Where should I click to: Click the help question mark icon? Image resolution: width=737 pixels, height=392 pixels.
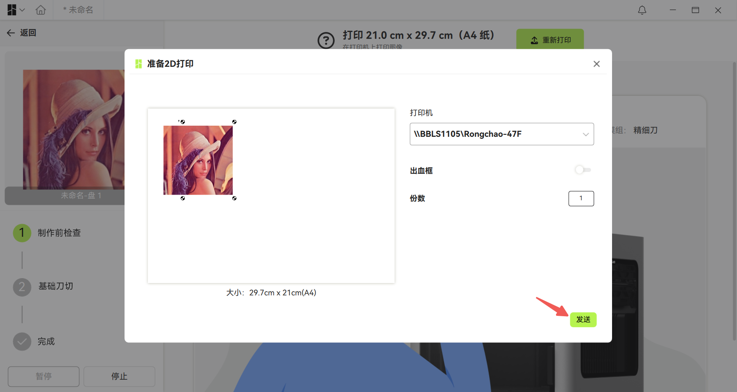point(326,41)
